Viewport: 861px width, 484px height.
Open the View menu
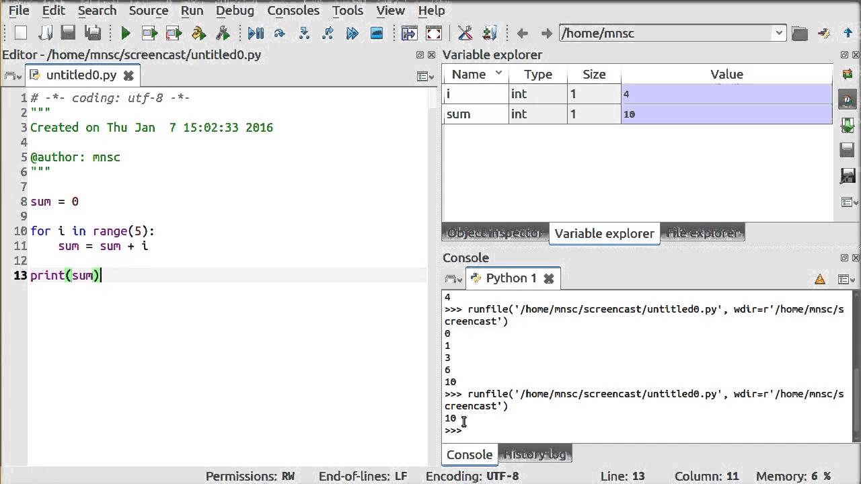[x=391, y=10]
